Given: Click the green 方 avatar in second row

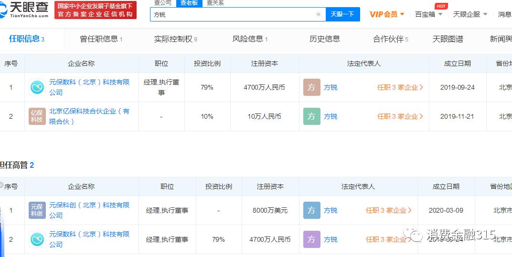Looking at the screenshot, I should click(x=311, y=116).
